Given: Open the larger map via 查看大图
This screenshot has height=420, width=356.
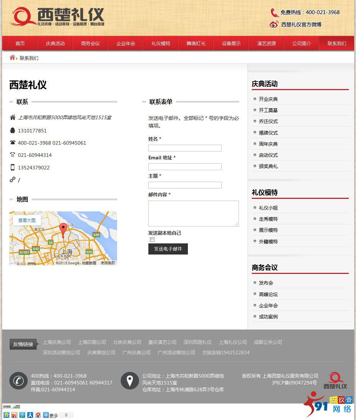Looking at the screenshot, I should pos(27,220).
